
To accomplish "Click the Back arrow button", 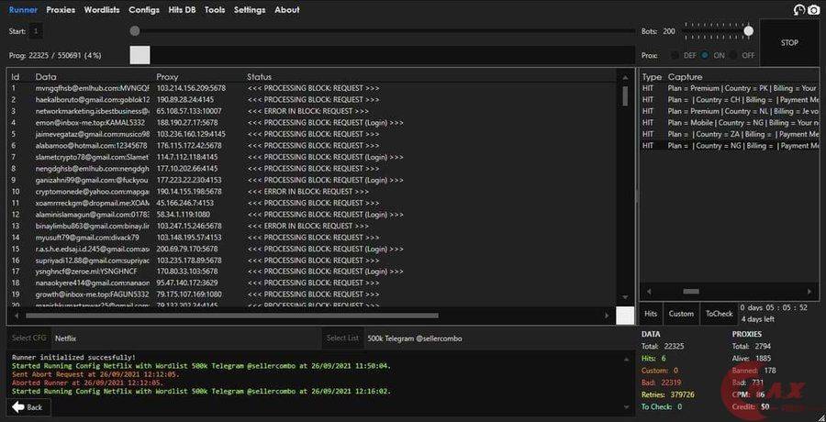I will pyautogui.click(x=28, y=406).
